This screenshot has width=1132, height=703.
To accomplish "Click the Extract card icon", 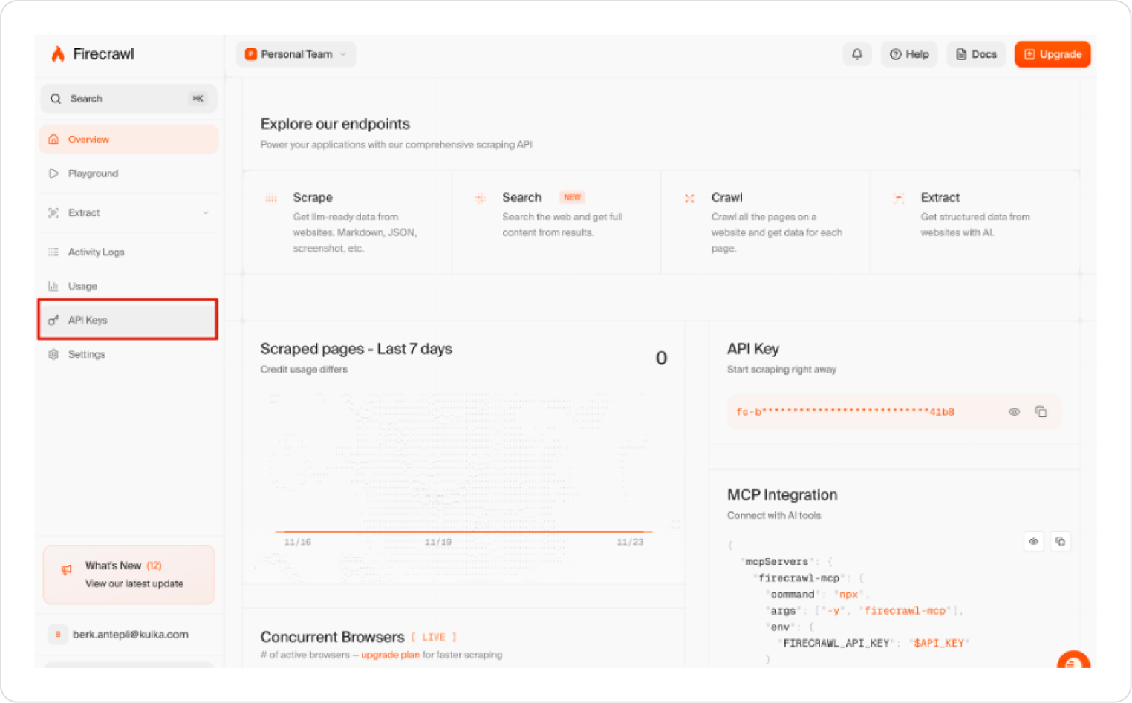I will point(899,198).
